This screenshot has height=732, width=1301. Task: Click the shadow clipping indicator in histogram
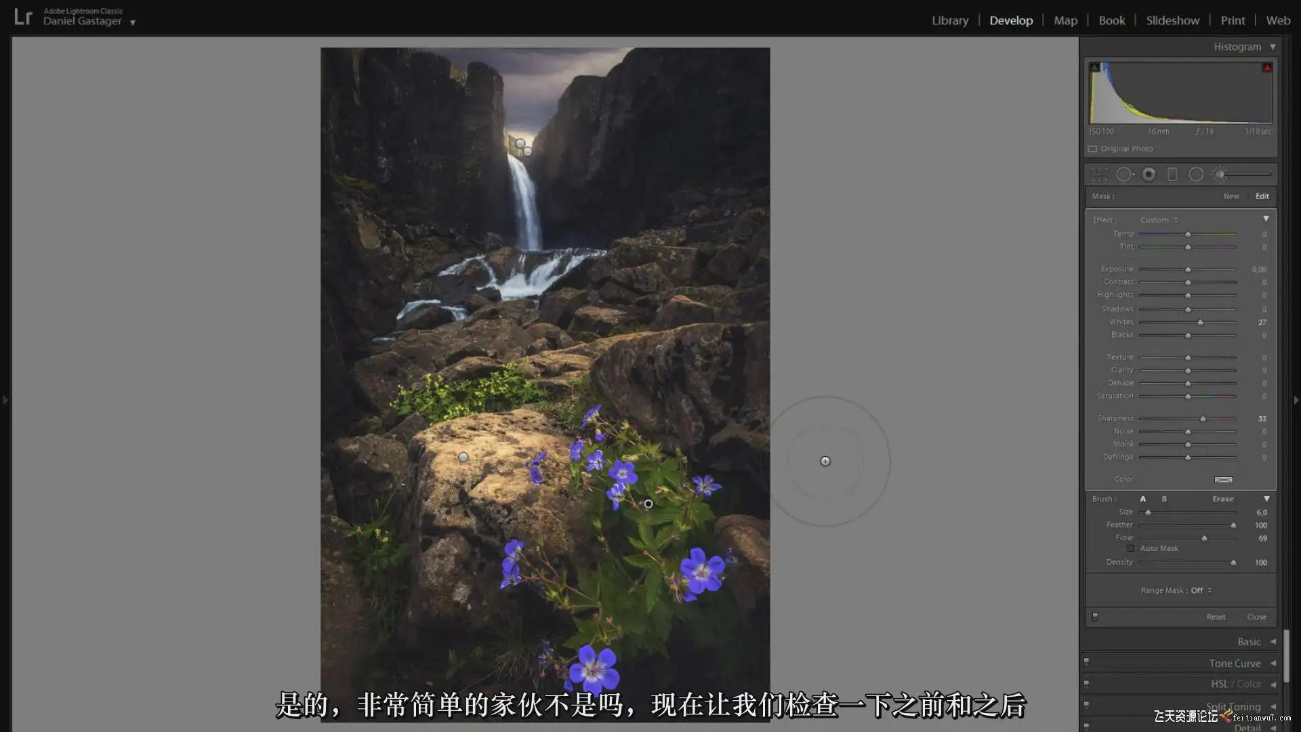coord(1094,68)
